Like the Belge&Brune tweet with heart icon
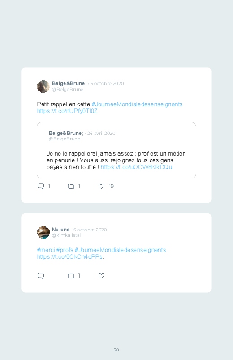 101,186
